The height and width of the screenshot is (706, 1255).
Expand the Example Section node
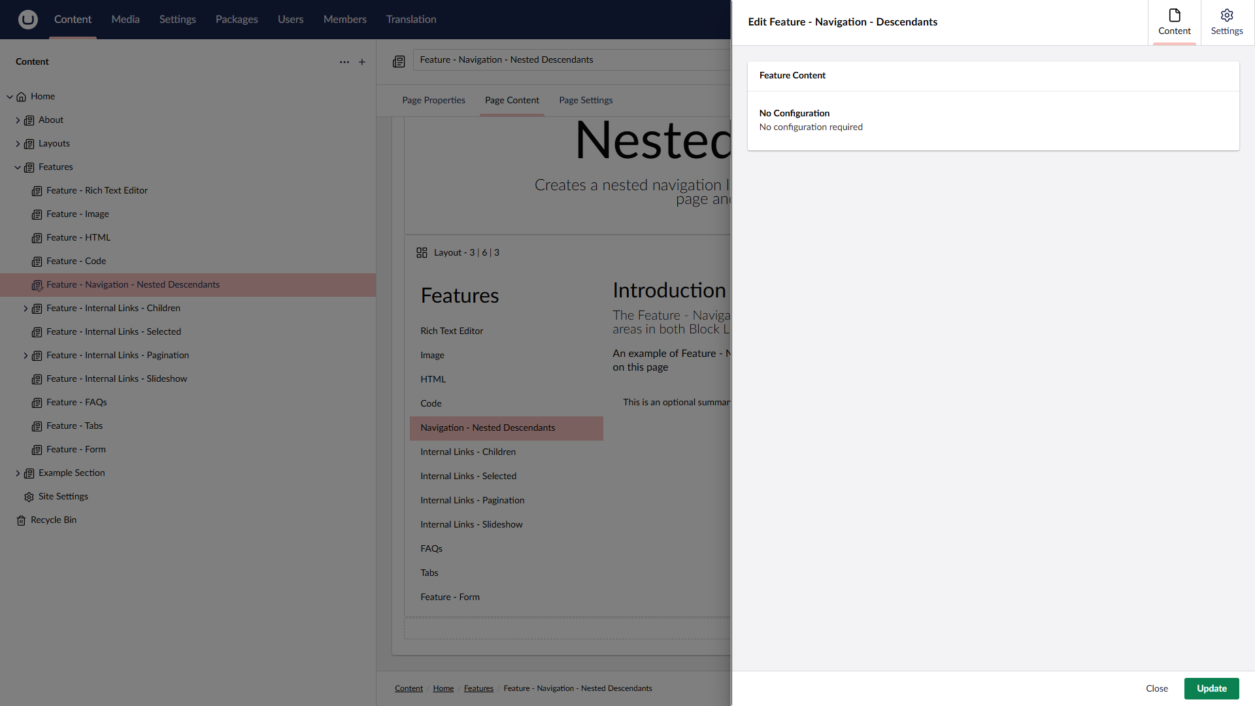coord(18,473)
